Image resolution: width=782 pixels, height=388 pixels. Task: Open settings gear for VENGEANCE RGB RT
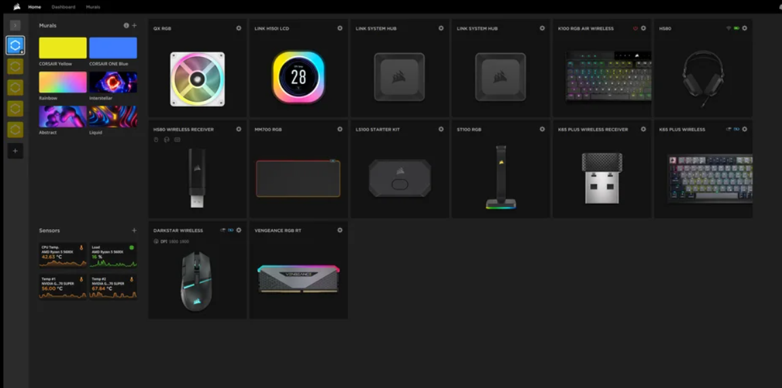click(x=340, y=231)
